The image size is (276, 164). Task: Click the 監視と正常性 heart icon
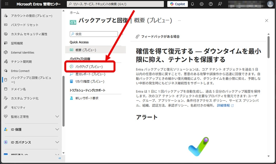6,117
